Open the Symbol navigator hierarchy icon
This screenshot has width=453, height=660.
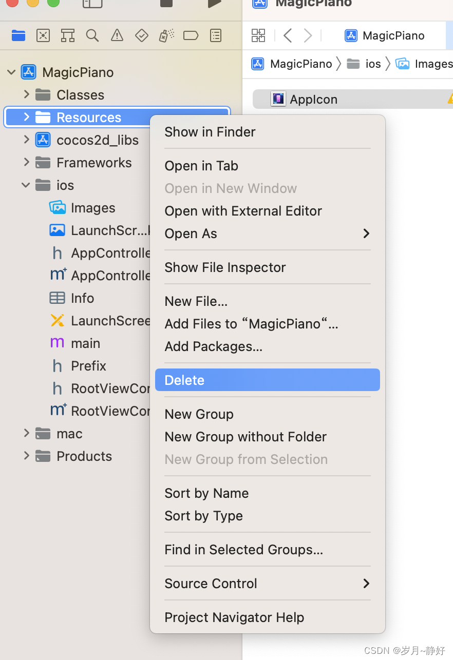(68, 35)
